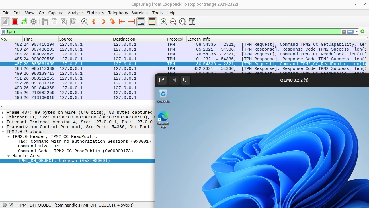Restart the current capture
Viewport: 369px width, 208px height.
pos(24,22)
